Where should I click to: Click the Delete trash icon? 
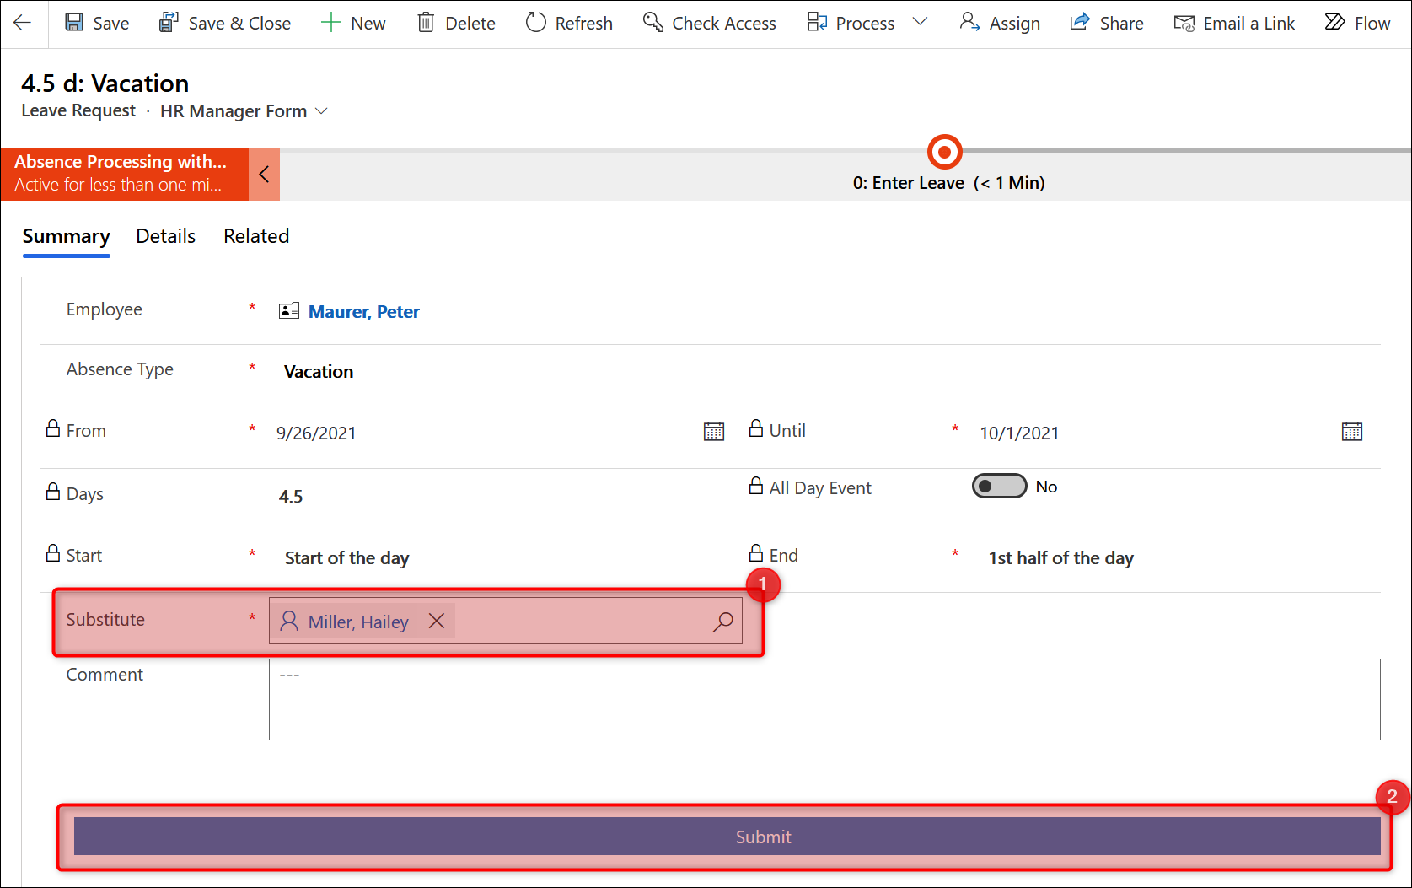point(426,23)
